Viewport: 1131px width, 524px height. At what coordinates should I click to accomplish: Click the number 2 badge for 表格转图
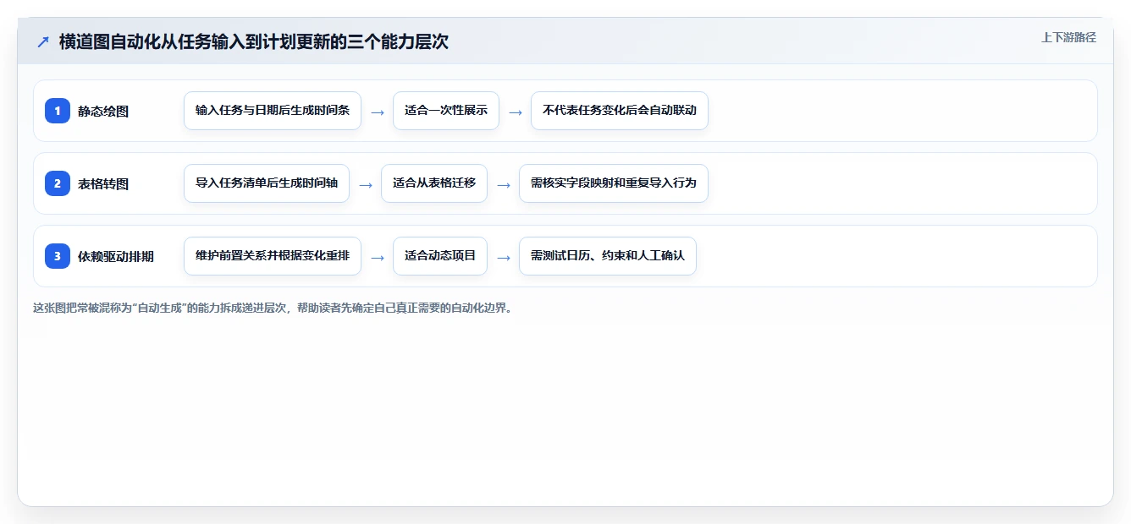click(58, 183)
